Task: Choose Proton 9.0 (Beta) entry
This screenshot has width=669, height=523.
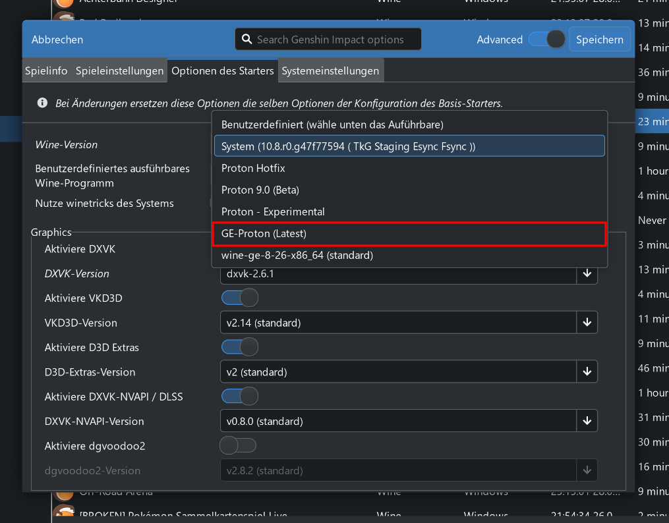Action: pyautogui.click(x=409, y=190)
